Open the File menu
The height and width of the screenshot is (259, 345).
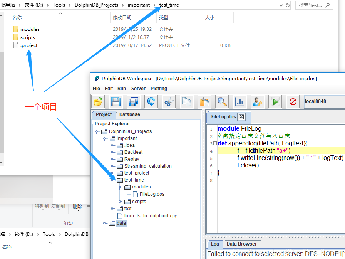[x=96, y=89]
